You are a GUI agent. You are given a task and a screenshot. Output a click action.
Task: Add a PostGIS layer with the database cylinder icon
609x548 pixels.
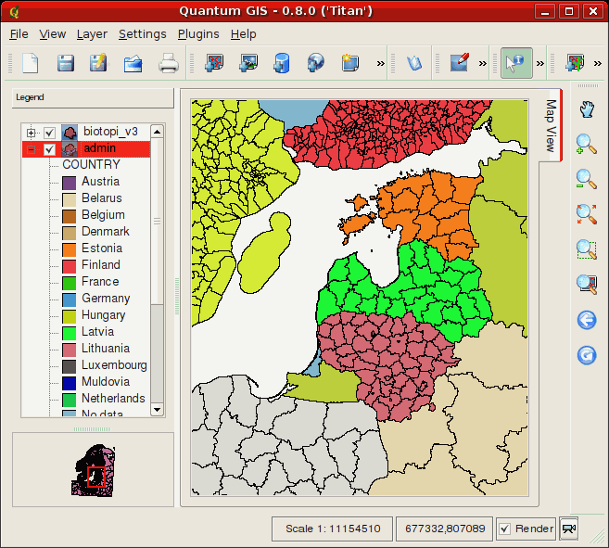[282, 63]
